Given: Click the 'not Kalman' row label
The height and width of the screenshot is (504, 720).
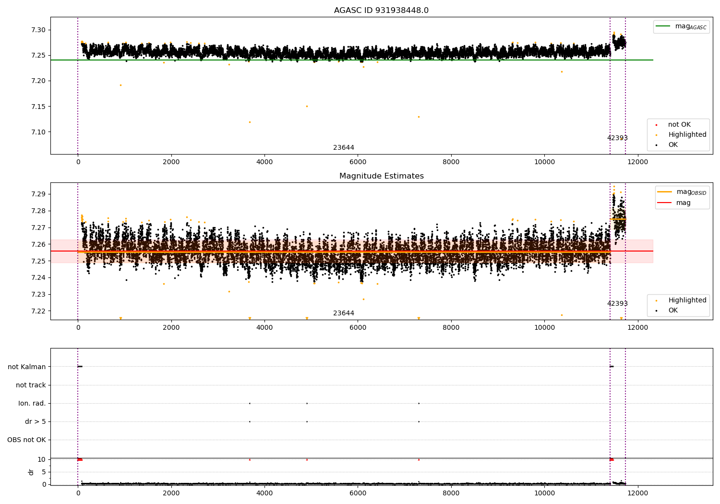Looking at the screenshot, I should point(27,367).
